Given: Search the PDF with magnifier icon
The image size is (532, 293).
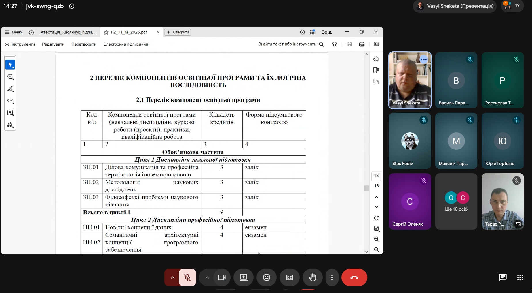Looking at the screenshot, I should (322, 44).
